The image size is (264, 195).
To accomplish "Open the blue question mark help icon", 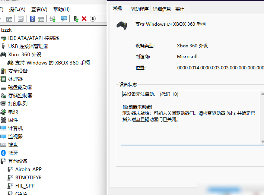I will tap(32, 19).
